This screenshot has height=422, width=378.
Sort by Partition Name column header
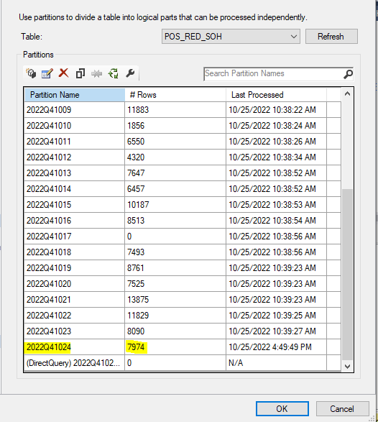[75, 95]
